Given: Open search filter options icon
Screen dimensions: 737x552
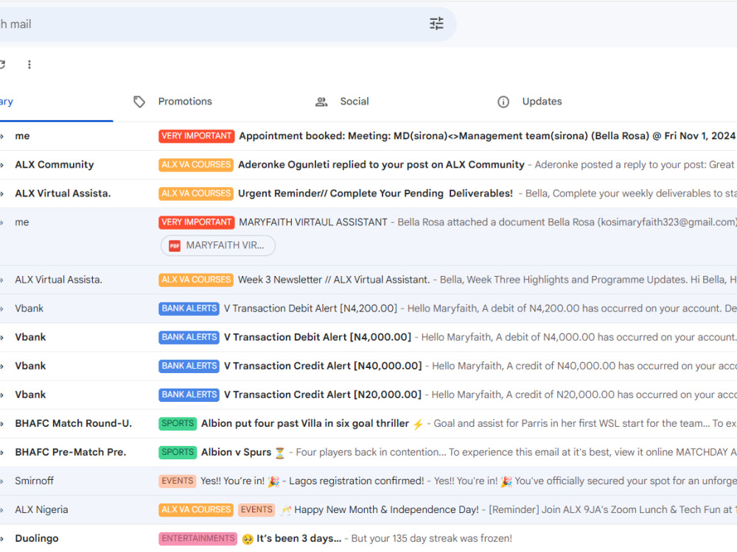Looking at the screenshot, I should coord(436,24).
